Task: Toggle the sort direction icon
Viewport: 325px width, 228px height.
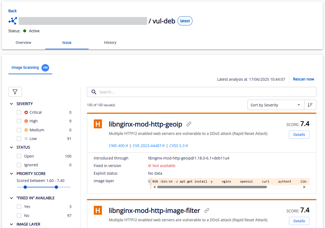Action: 310,105
